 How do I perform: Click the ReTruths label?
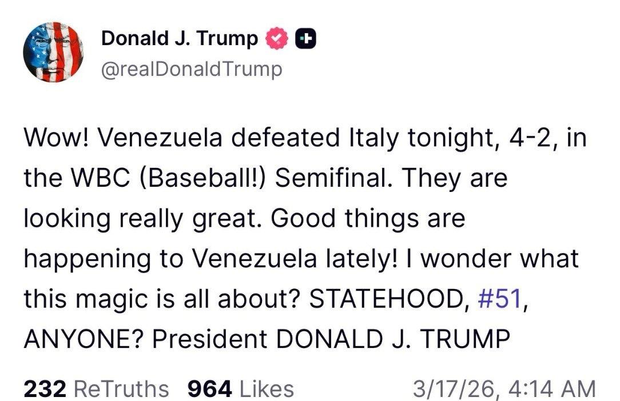click(122, 389)
